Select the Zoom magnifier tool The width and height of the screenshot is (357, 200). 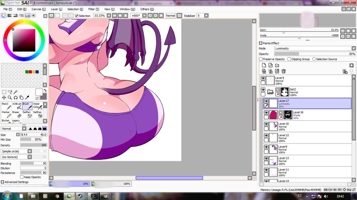click(10, 97)
